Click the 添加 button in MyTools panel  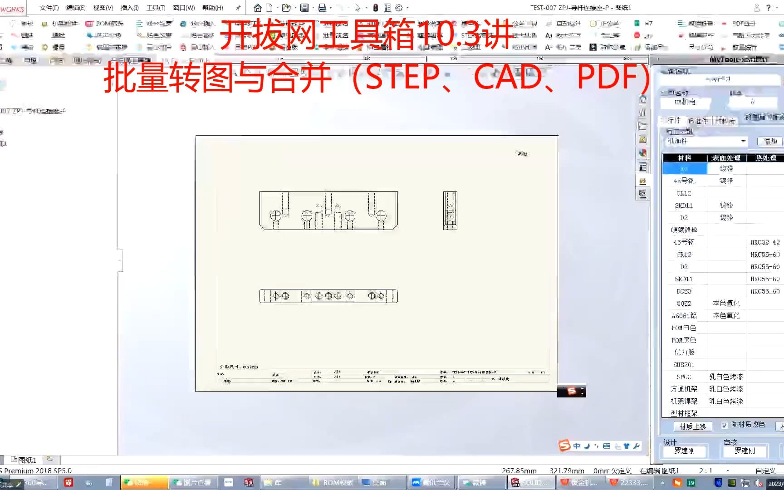click(770, 141)
